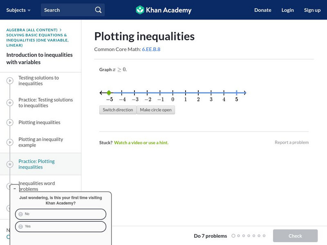
Task: Open the Login menu item
Action: 287,10
